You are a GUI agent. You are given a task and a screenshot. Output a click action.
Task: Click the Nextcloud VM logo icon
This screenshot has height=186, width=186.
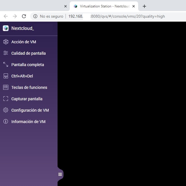6,28
